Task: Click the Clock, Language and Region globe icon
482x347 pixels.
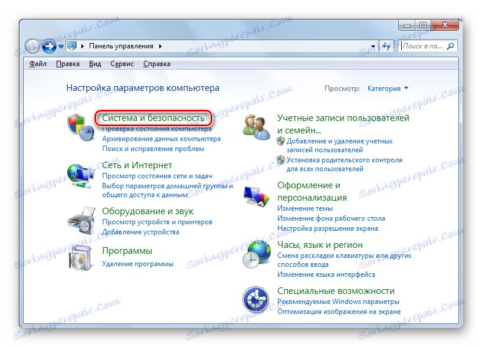Action: pyautogui.click(x=257, y=254)
